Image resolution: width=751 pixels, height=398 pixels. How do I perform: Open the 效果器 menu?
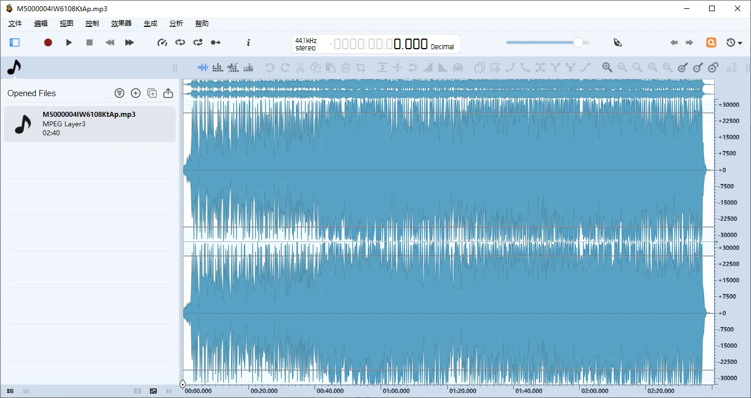121,23
